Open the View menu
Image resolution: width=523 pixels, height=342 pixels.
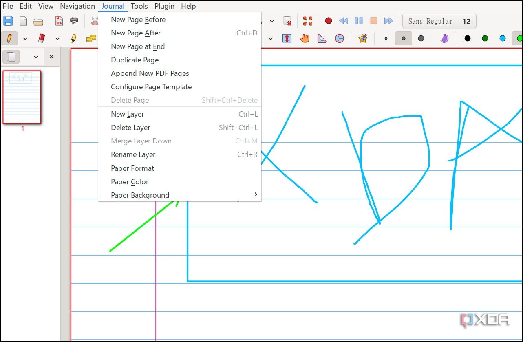pos(46,6)
